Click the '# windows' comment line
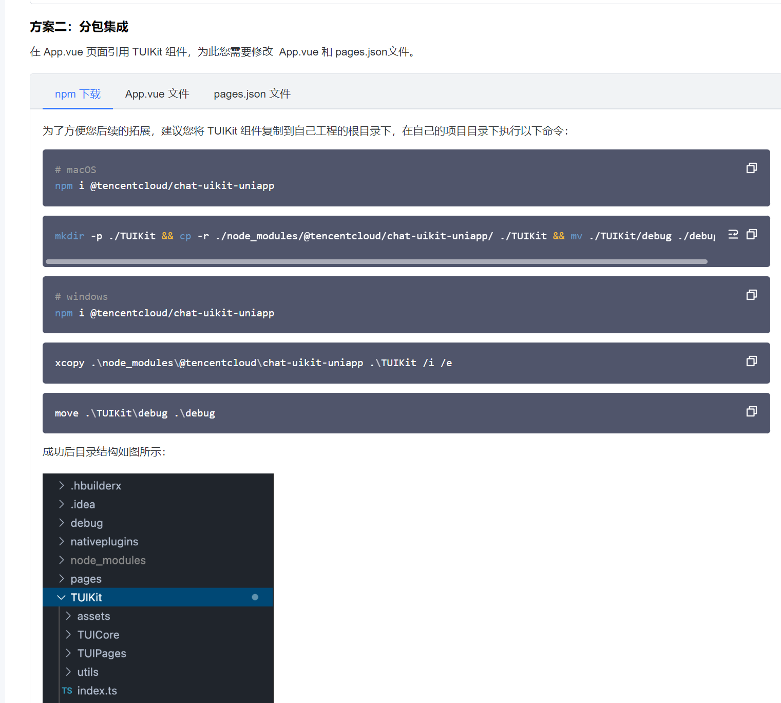781x703 pixels. coord(81,296)
